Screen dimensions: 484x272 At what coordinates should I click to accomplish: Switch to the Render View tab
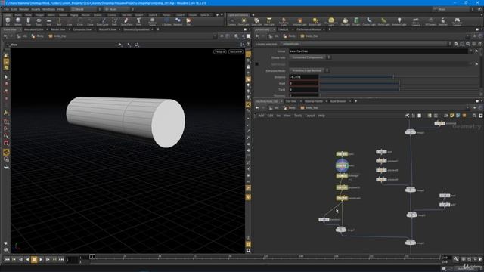[58, 29]
